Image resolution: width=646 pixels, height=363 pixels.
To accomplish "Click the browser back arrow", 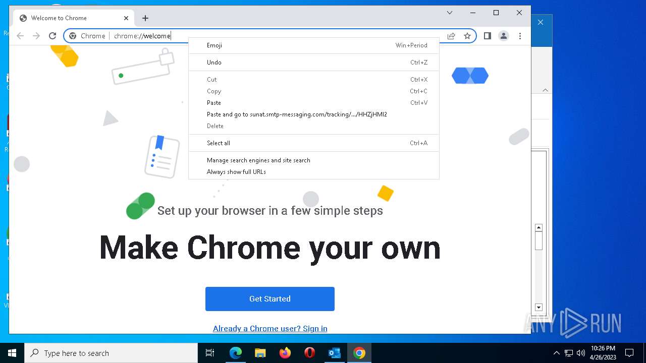I will click(20, 36).
